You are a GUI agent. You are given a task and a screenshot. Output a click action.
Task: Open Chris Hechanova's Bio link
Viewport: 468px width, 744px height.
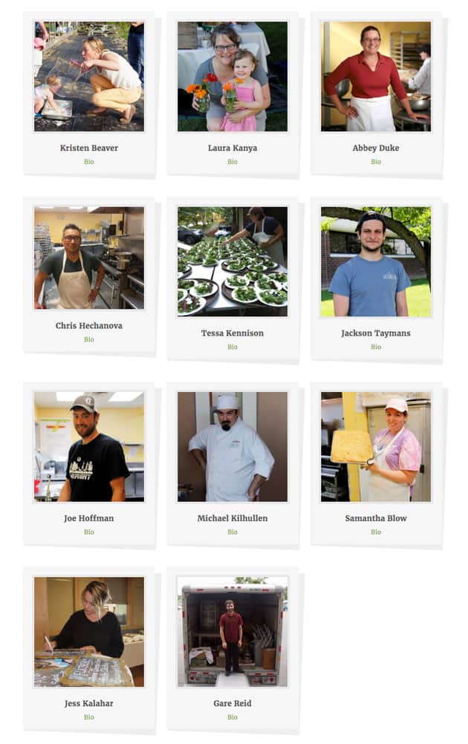pyautogui.click(x=88, y=339)
